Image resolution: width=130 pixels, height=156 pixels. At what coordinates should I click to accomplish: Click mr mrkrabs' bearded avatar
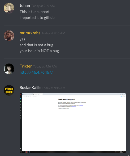(9, 36)
